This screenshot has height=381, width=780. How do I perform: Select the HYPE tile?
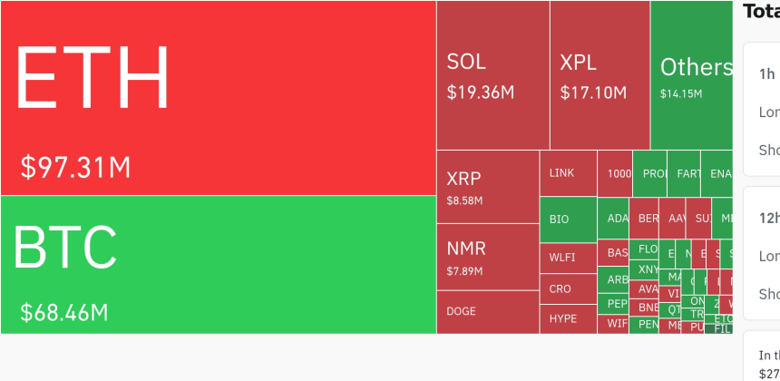pos(568,318)
